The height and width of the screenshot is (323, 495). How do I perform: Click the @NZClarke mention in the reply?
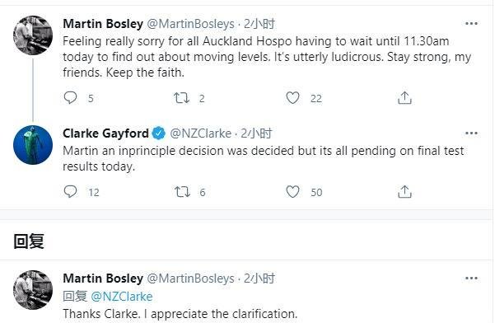[122, 297]
